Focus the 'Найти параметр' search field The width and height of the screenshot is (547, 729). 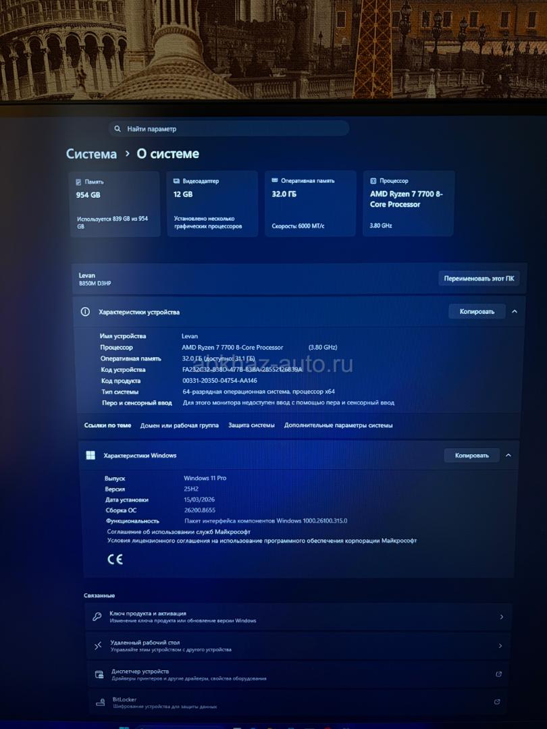pyautogui.click(x=229, y=129)
